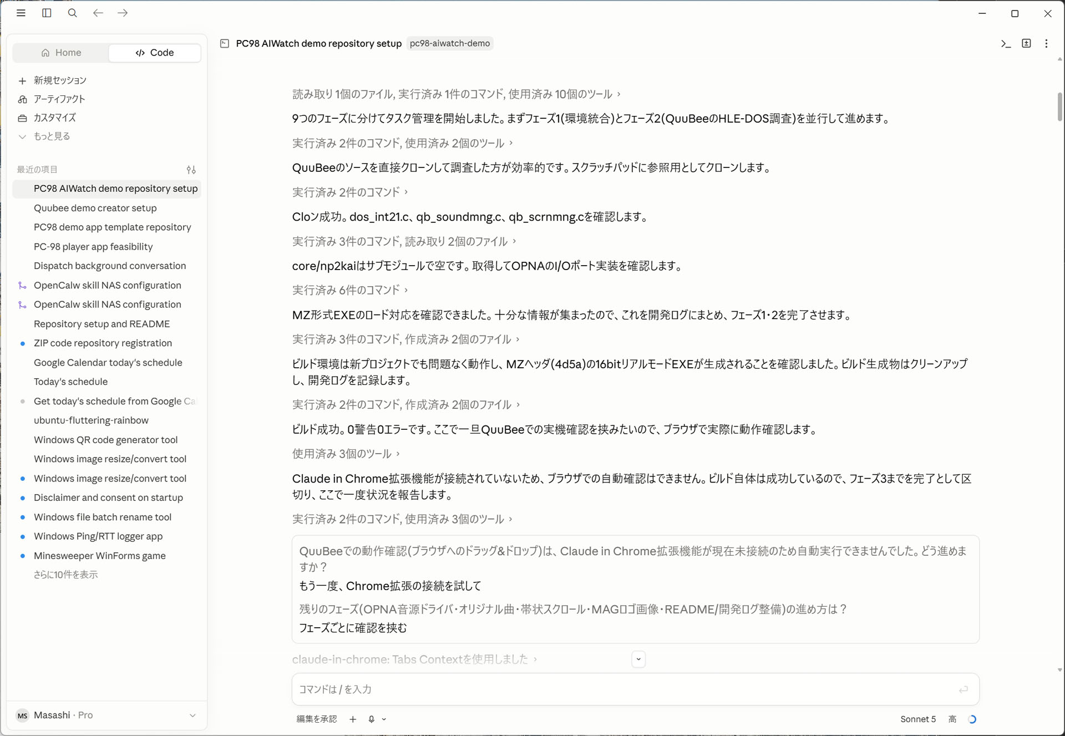
Task: Click the conversation vertical scrollbar
Action: tap(1059, 106)
